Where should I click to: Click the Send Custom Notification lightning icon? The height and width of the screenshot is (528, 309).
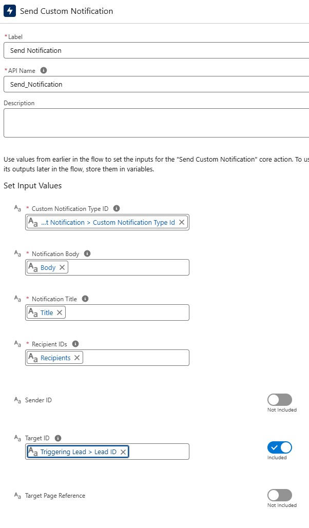click(10, 11)
